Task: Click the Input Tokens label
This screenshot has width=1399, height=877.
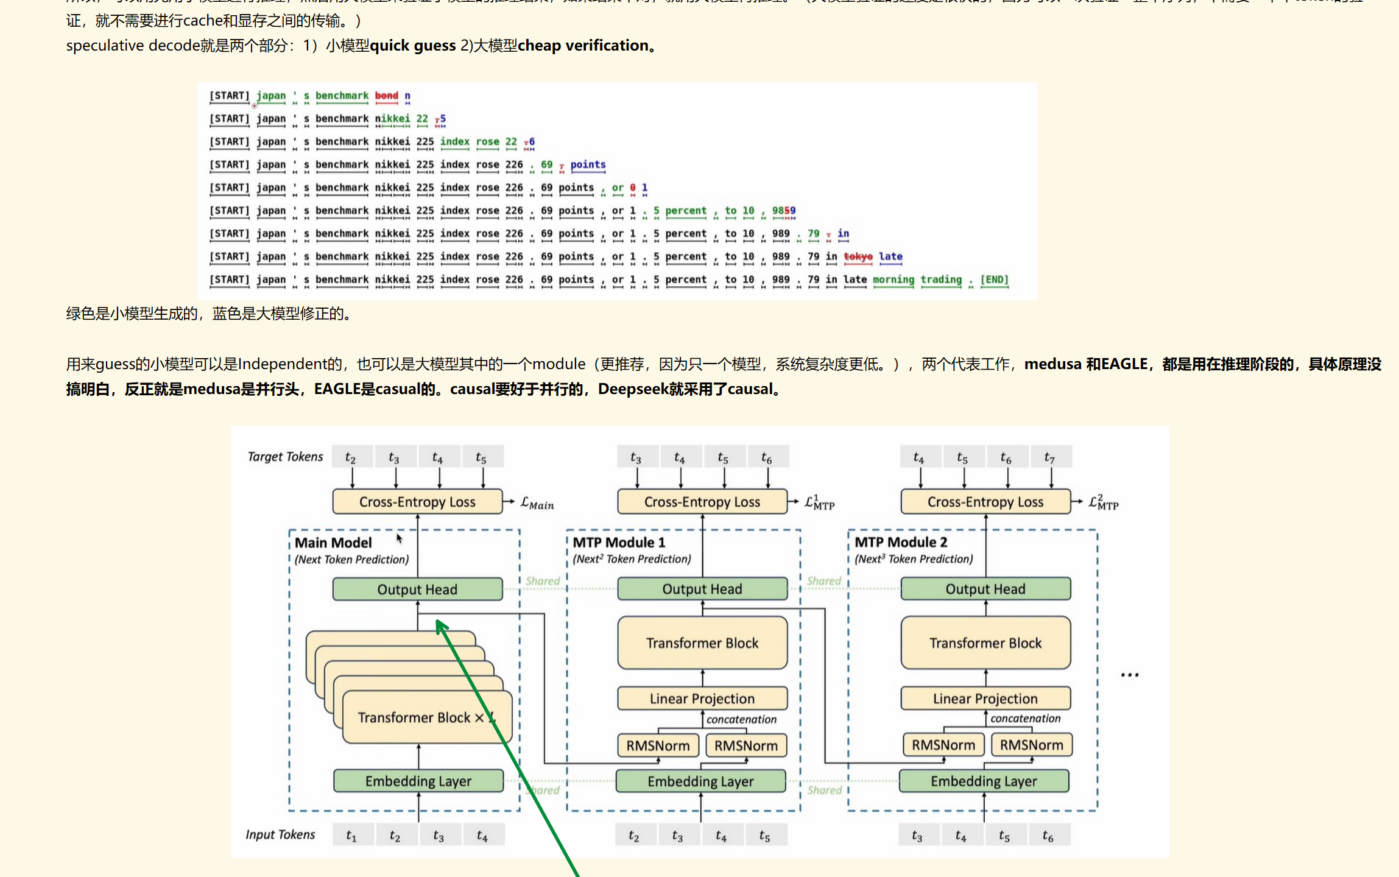Action: coord(280,834)
